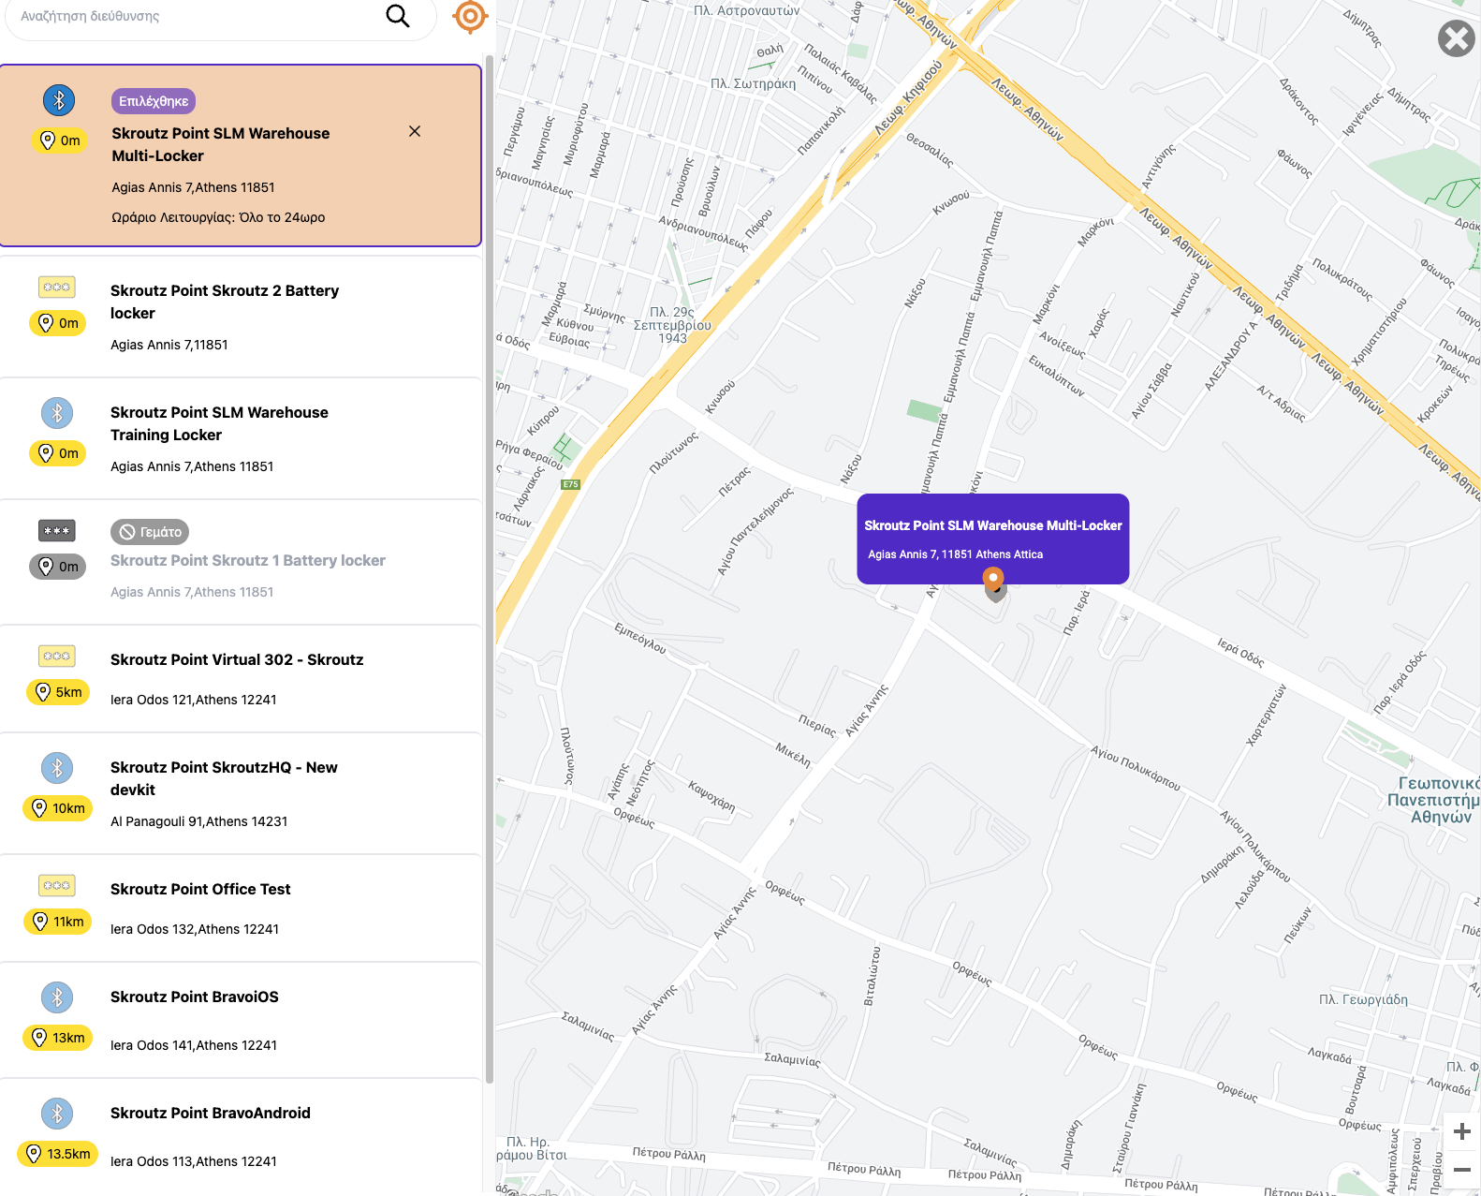Click the locker list vertical scrollbar
Viewport: 1481px width, 1196px height.
(x=489, y=571)
